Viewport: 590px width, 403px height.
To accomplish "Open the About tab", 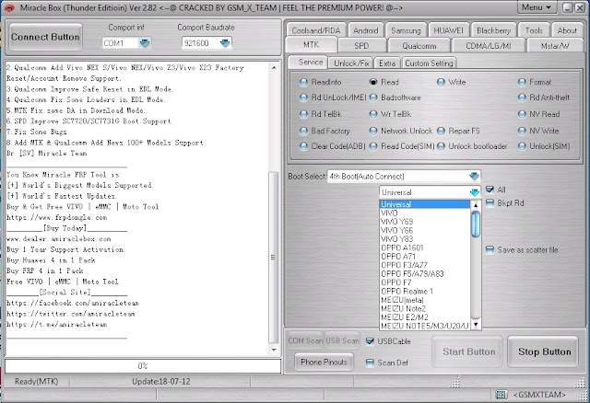I will (567, 30).
